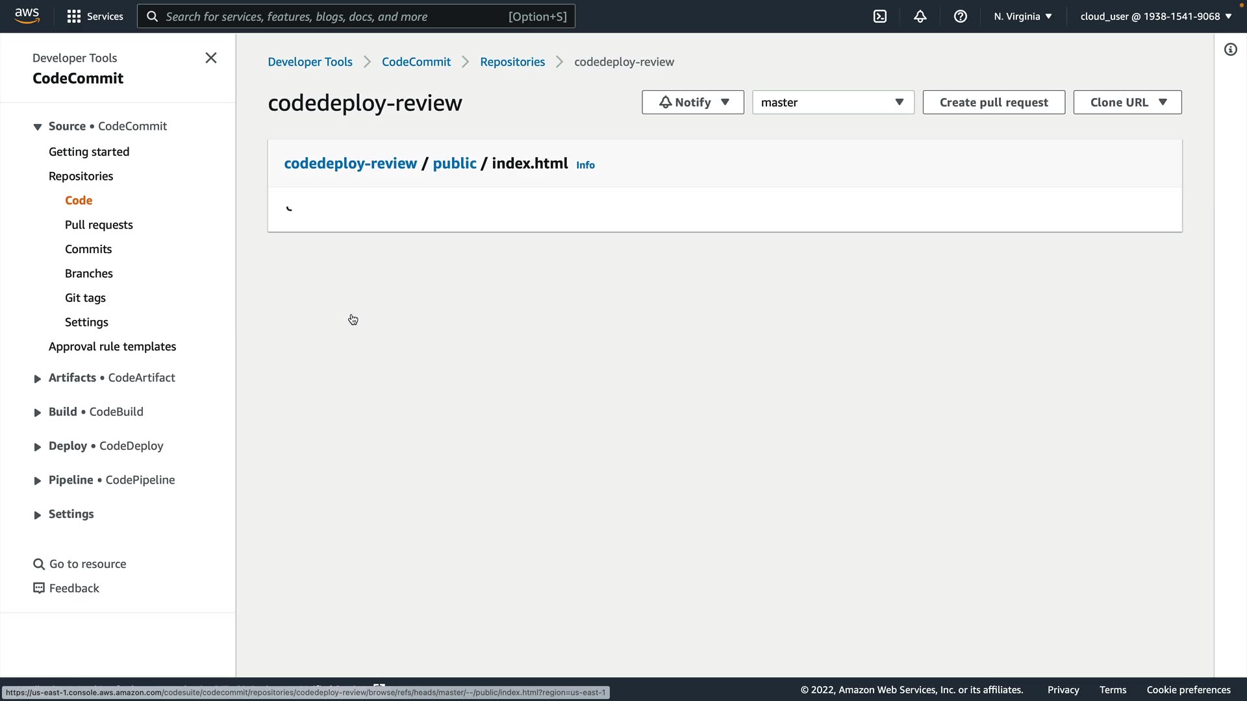This screenshot has width=1247, height=701.
Task: Expand the Artifacts CodeArtifact section
Action: [x=38, y=378]
